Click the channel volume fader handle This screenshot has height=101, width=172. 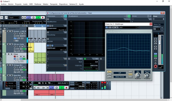[160, 42]
